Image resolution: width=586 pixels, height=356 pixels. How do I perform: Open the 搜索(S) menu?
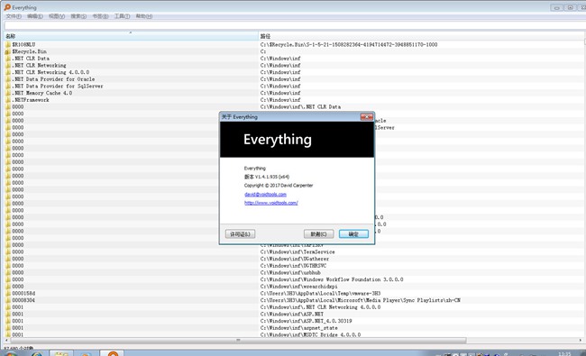point(78,16)
